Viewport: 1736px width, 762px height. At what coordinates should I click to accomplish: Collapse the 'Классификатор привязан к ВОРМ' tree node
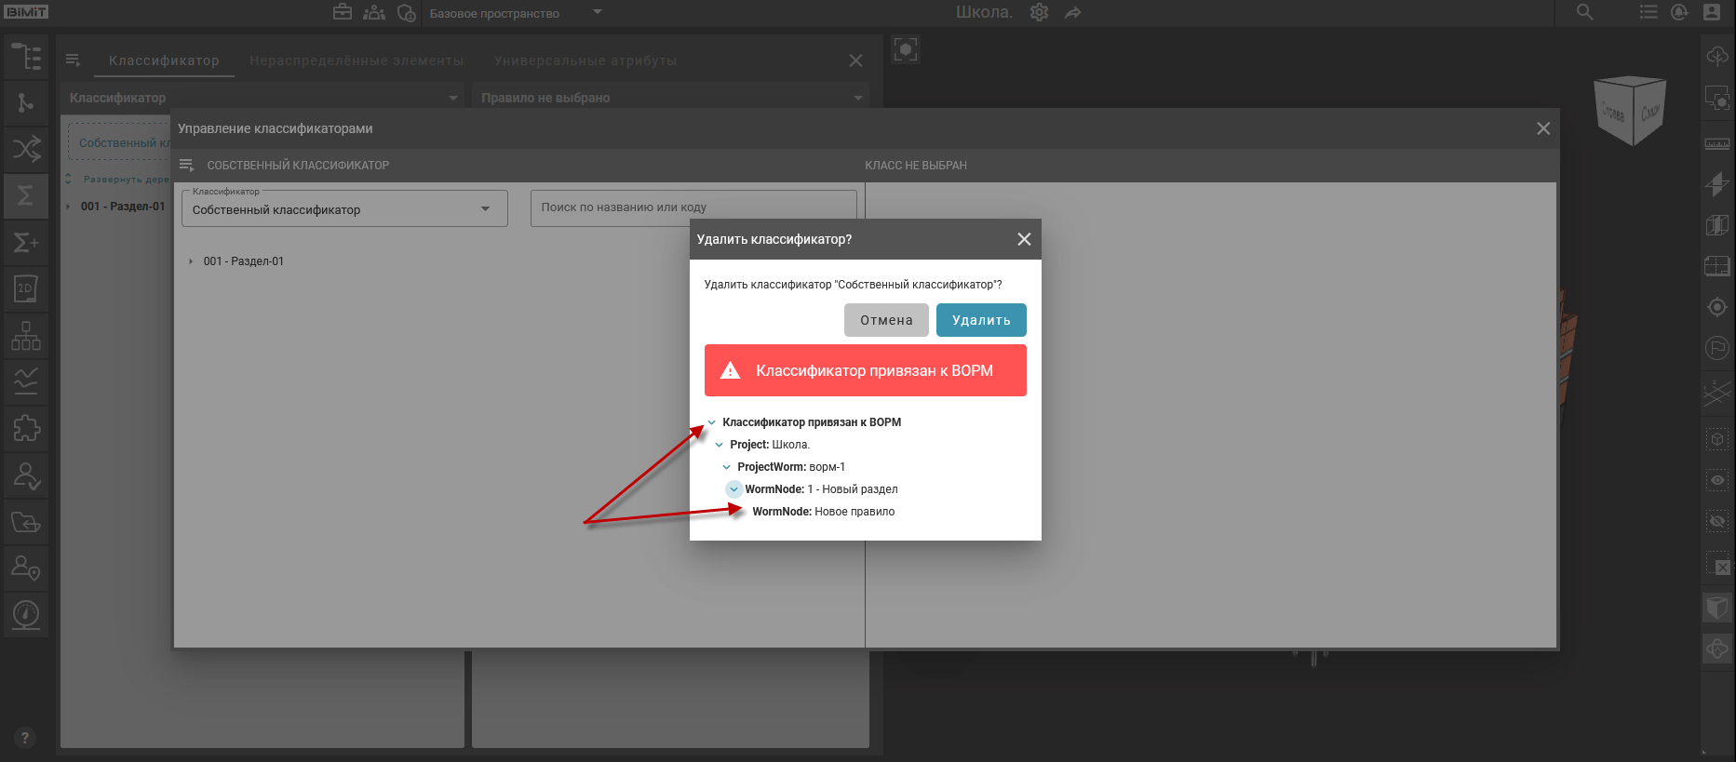click(x=712, y=422)
